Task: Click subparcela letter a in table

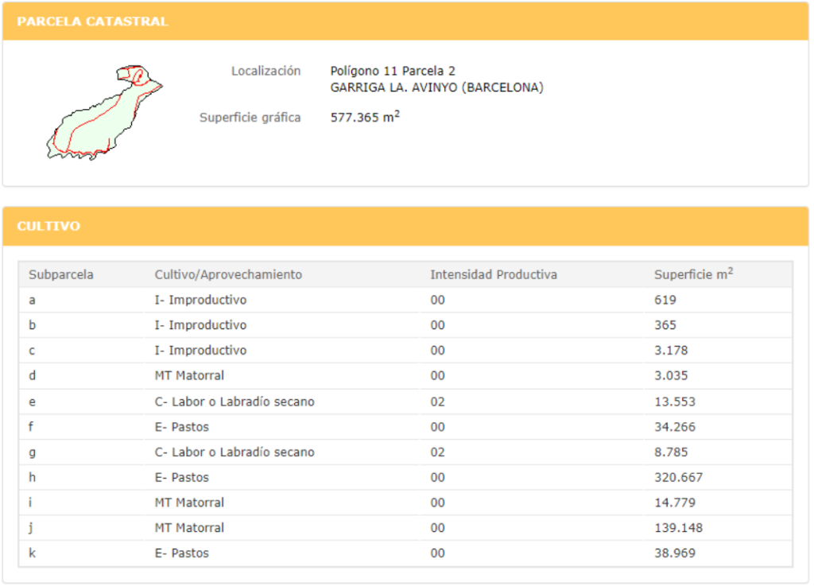Action: (x=32, y=300)
